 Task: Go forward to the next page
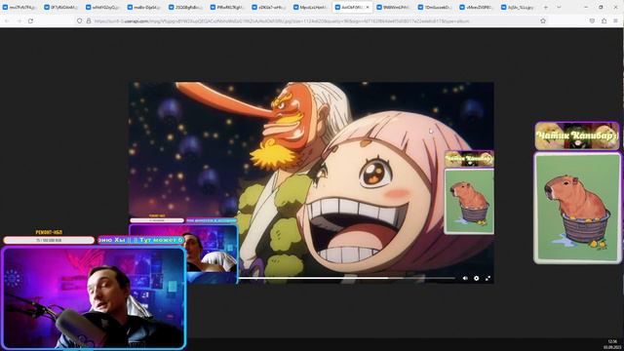tap(19, 21)
